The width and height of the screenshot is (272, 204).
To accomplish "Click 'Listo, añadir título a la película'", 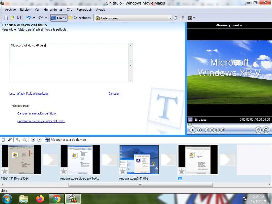I will click(x=28, y=93).
